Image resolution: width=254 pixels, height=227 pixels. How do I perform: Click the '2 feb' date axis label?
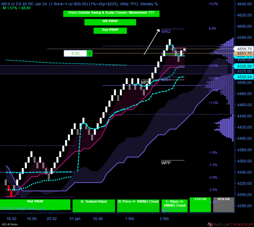pyautogui.click(x=164, y=219)
